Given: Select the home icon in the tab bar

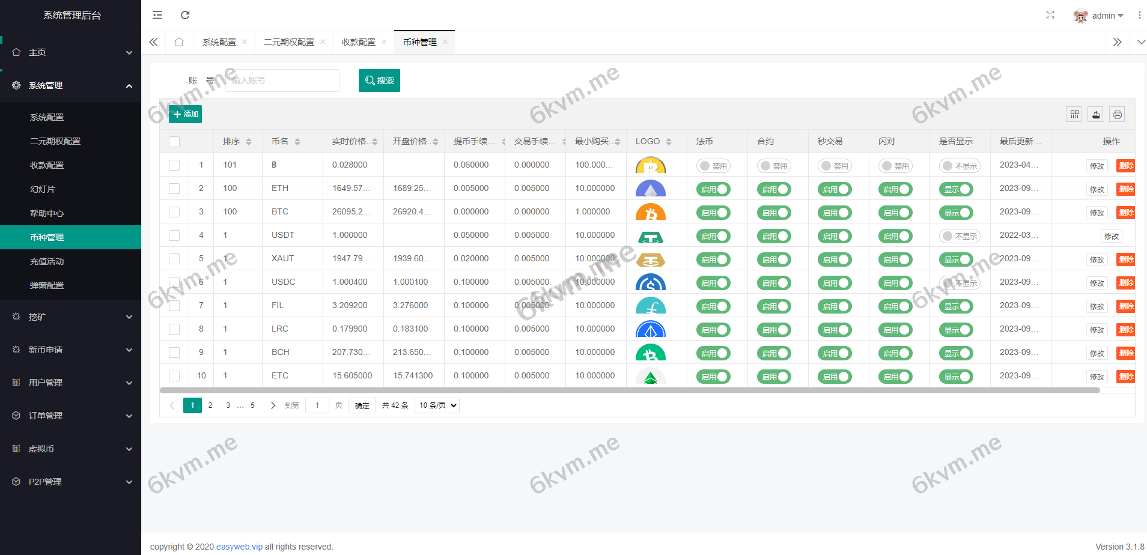Looking at the screenshot, I should click(178, 42).
